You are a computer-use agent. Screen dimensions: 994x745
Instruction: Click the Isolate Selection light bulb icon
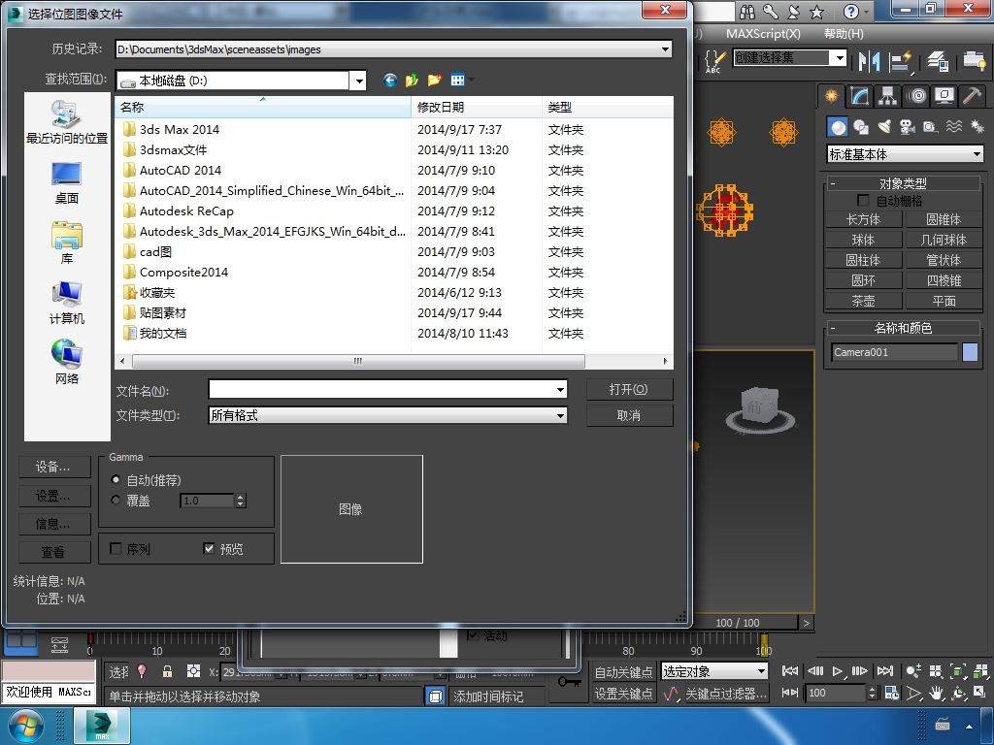142,671
